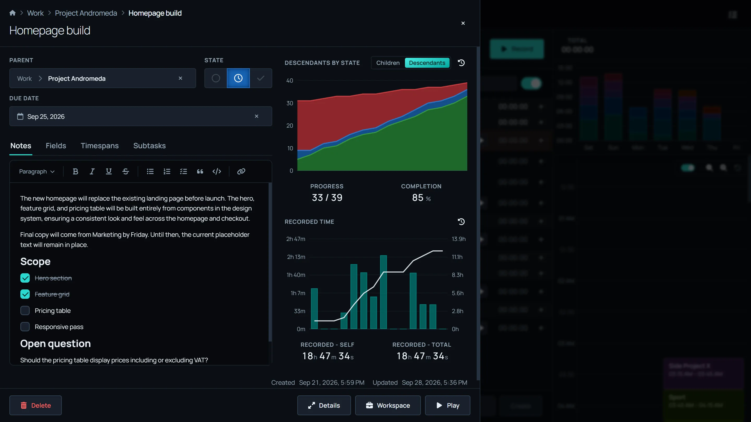Set state to completed checkmark
The width and height of the screenshot is (751, 422).
click(x=261, y=78)
